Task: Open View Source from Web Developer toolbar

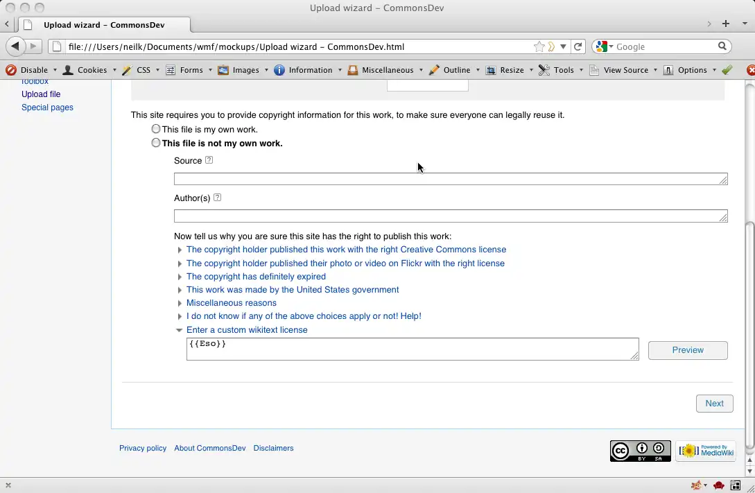Action: 623,69
